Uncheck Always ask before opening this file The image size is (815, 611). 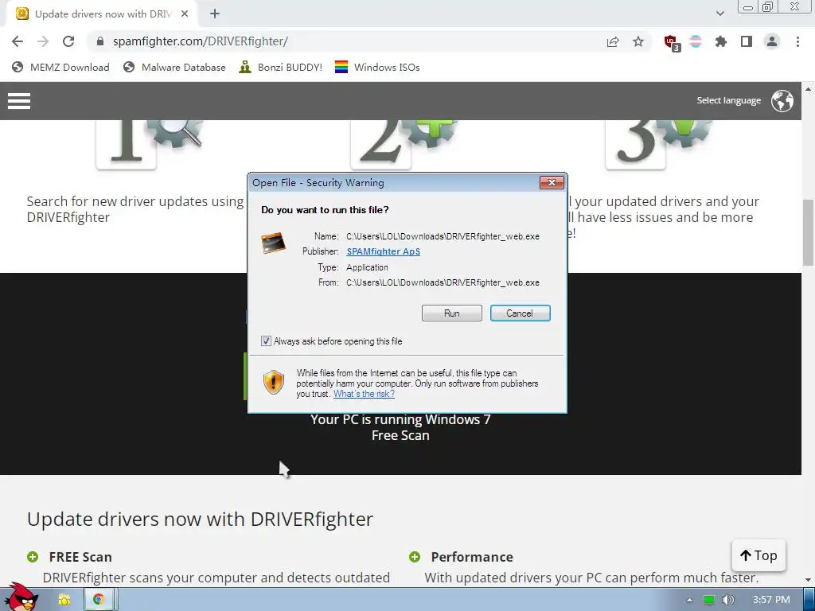(266, 341)
